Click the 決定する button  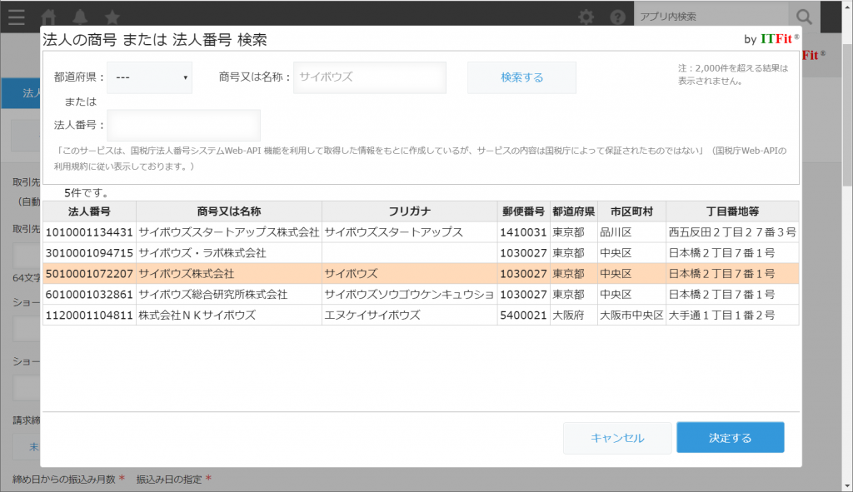(x=731, y=438)
